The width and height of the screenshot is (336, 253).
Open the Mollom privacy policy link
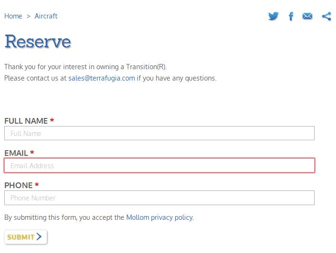(x=159, y=217)
